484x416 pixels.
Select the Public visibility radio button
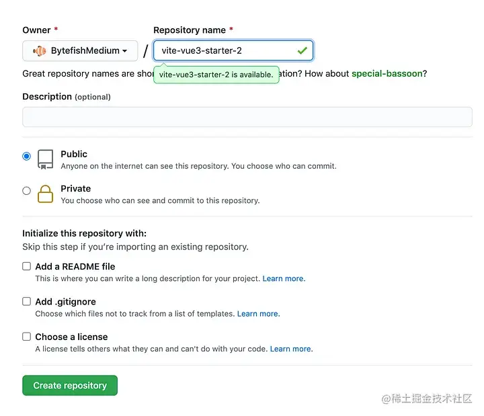pyautogui.click(x=27, y=156)
